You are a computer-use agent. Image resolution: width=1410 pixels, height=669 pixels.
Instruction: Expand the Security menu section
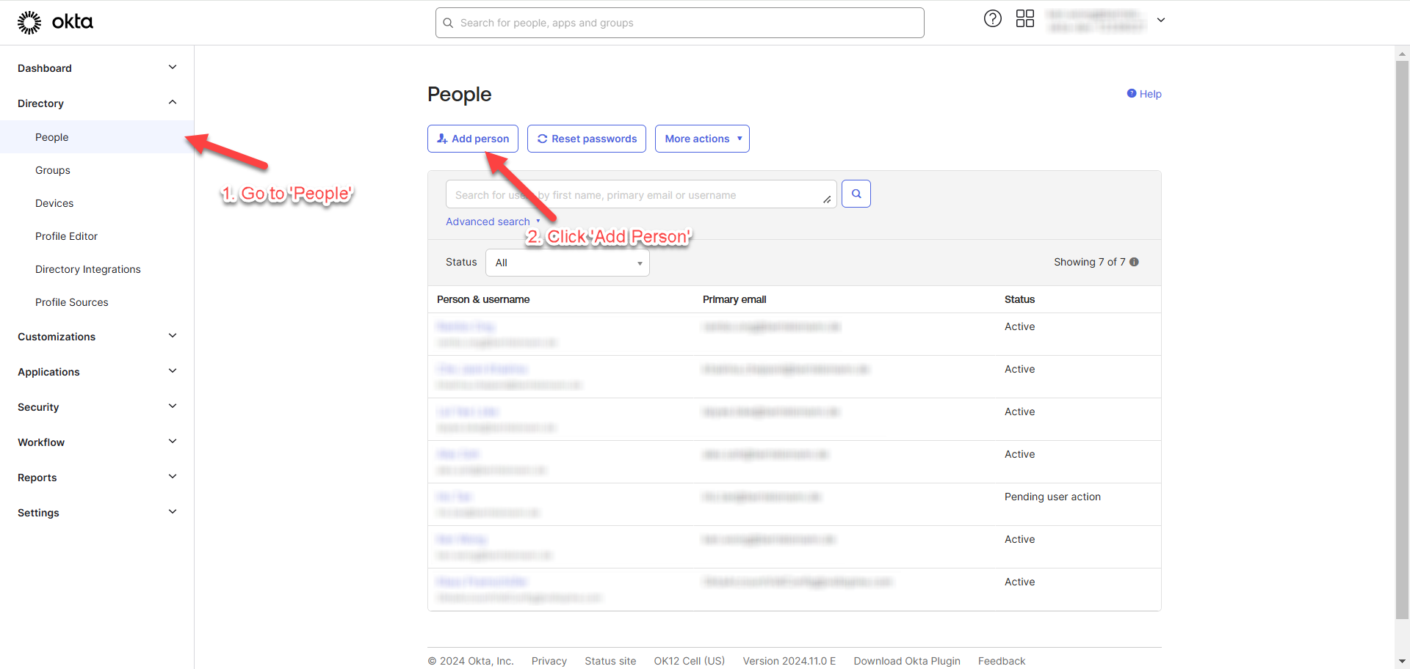[x=173, y=406]
